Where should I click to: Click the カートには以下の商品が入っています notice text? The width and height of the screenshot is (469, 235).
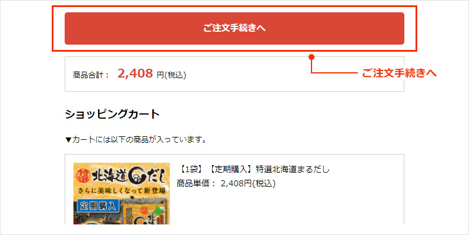[x=139, y=140]
